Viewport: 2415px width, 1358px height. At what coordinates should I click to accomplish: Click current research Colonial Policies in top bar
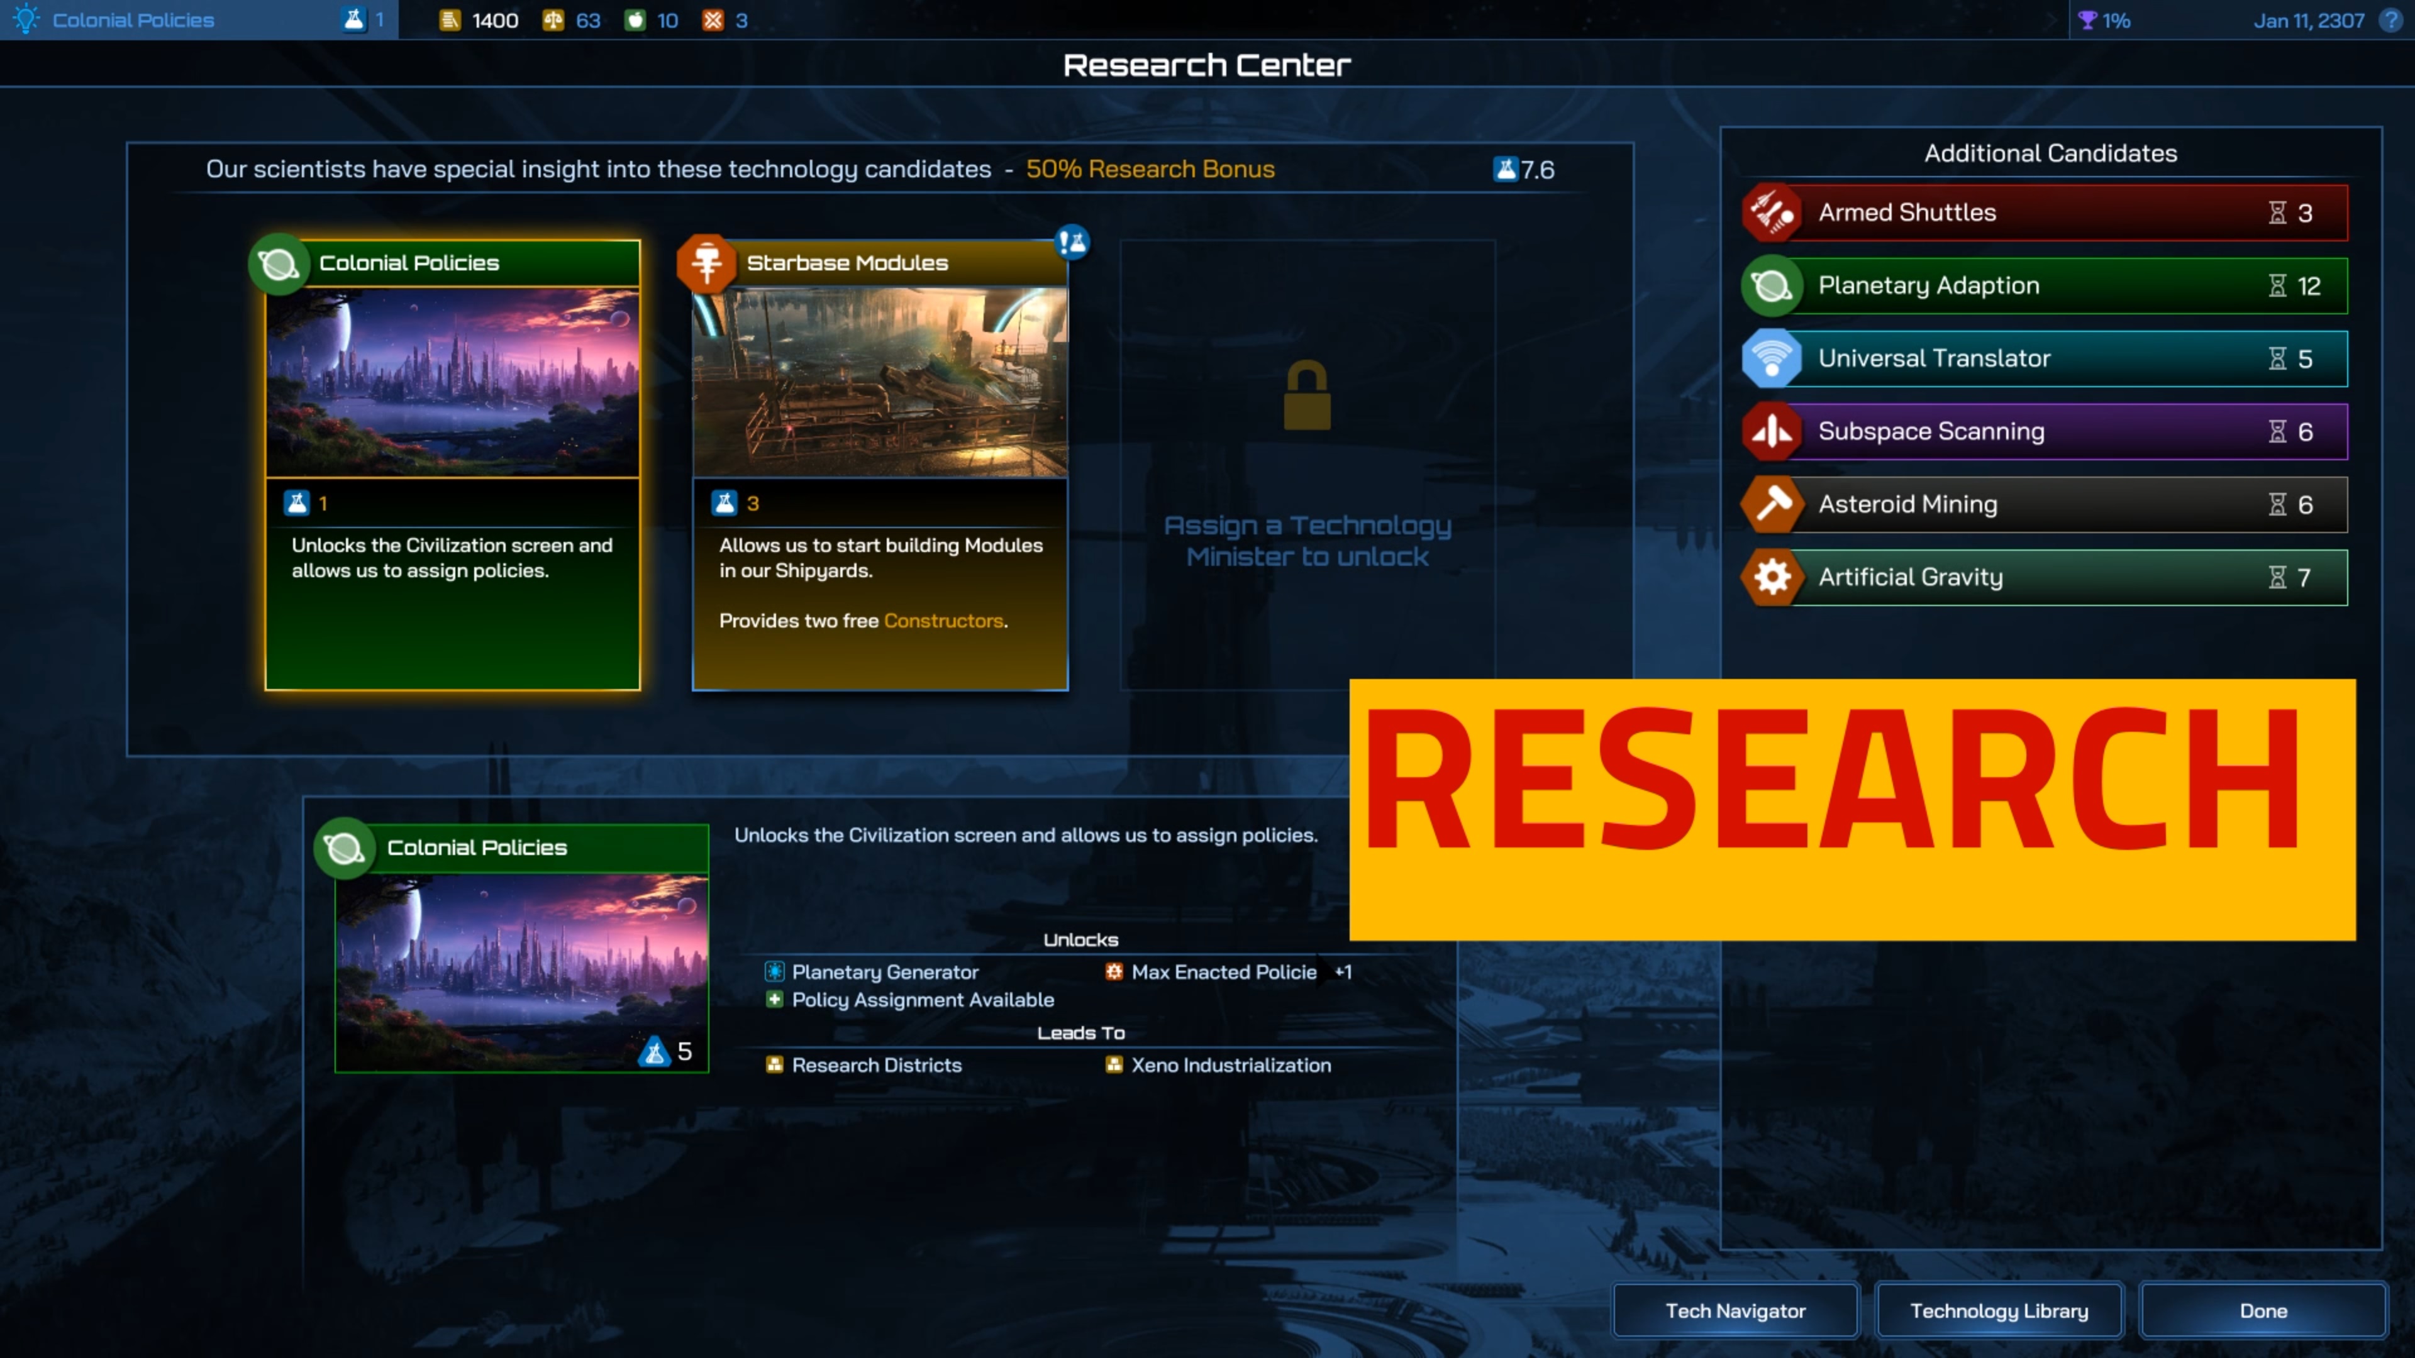tap(132, 19)
